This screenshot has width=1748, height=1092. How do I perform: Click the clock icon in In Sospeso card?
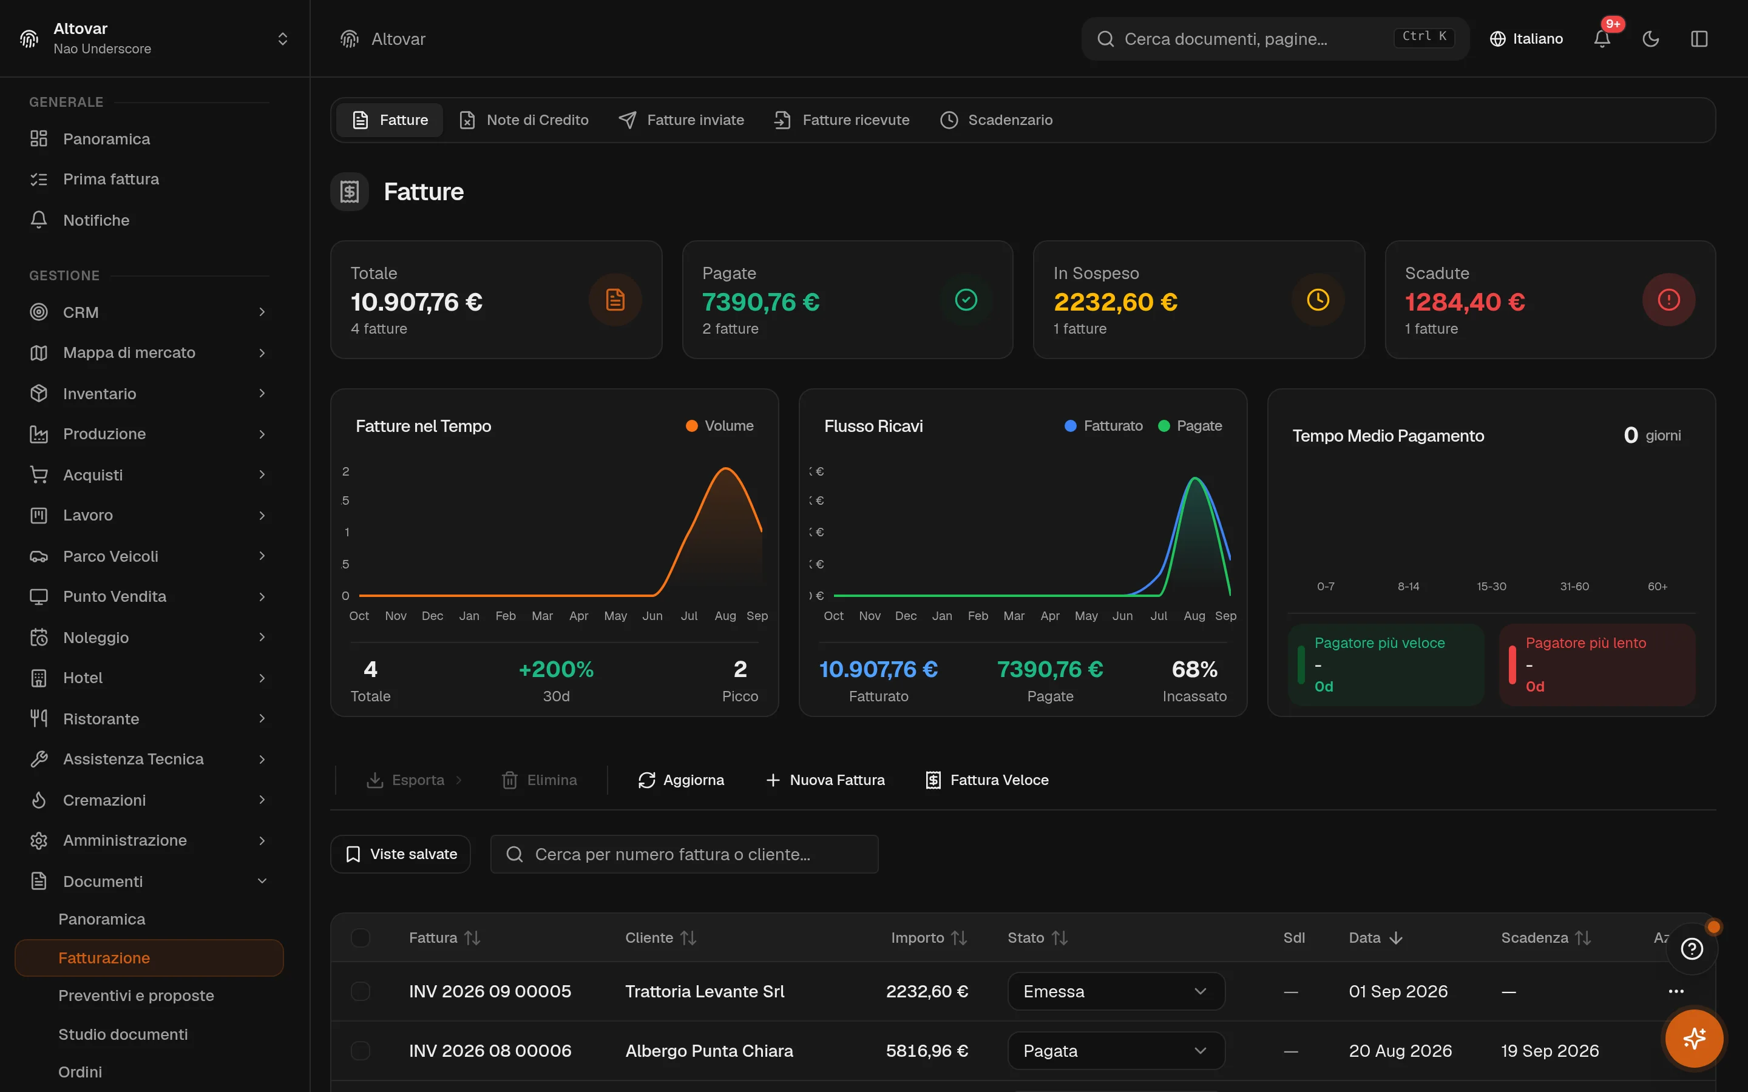pos(1318,300)
